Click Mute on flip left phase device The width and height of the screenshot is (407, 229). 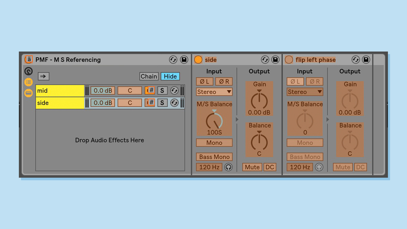pyautogui.click(x=343, y=167)
